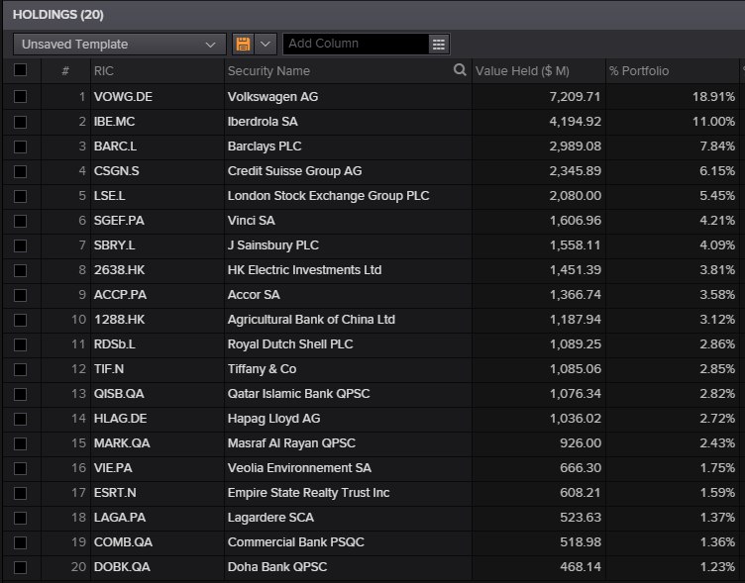The height and width of the screenshot is (583, 745).
Task: Check the Iberdrola SA row checkbox
Action: pyautogui.click(x=20, y=122)
